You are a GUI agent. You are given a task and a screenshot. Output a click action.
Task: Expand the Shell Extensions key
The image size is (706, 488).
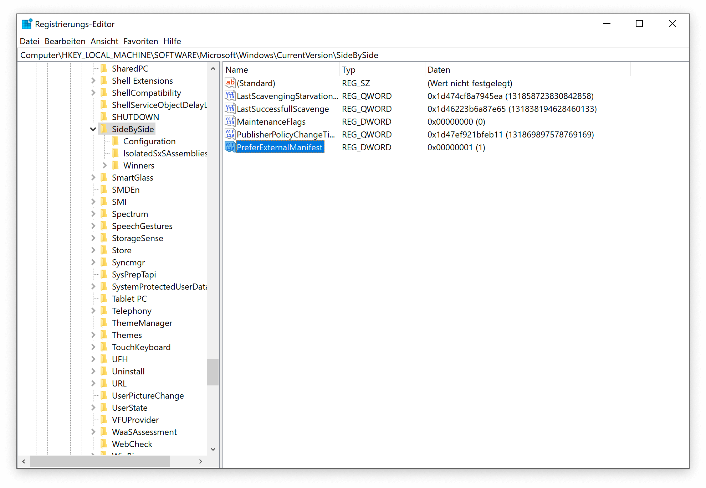(93, 81)
